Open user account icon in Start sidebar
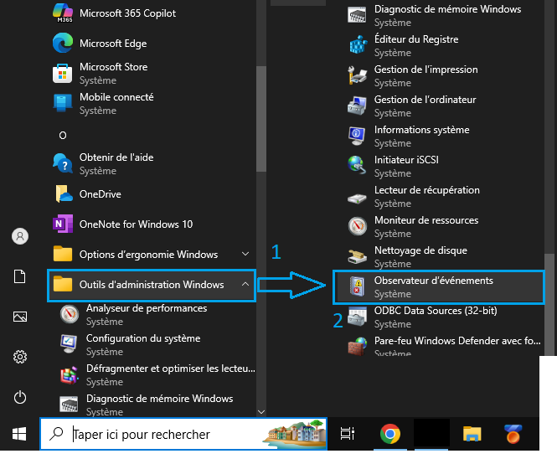The image size is (557, 464). pos(20,236)
